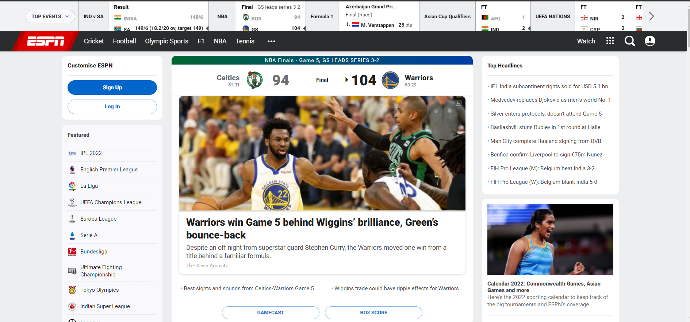690x322 pixels.
Task: Open the F1 menu
Action: click(x=201, y=41)
